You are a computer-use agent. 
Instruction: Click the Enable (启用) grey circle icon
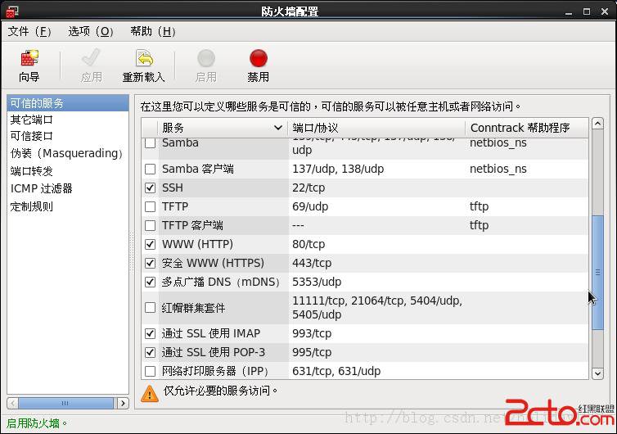point(205,59)
